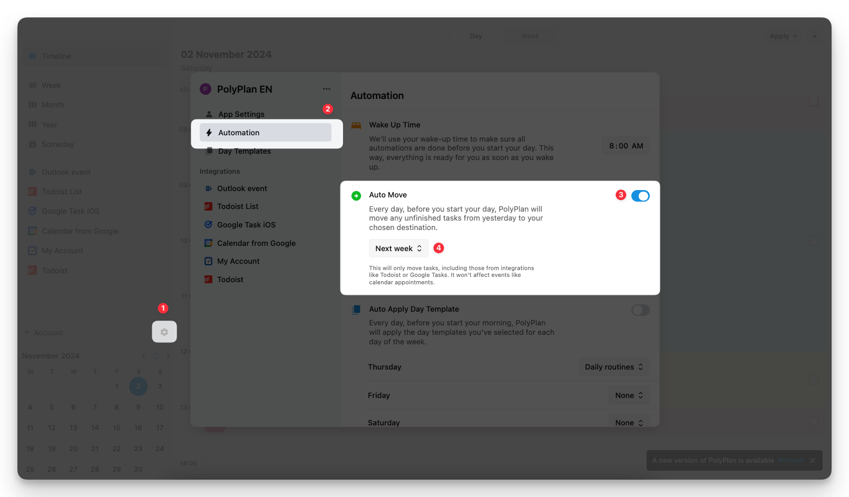Select Todoist List in the main sidebar
The width and height of the screenshot is (849, 497).
click(95, 192)
